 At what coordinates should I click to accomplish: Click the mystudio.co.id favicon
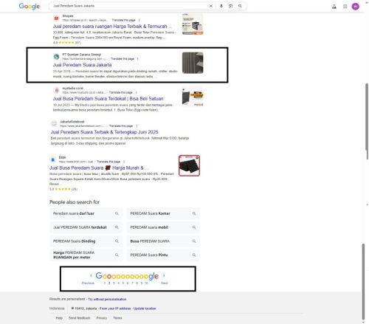coord(56,90)
